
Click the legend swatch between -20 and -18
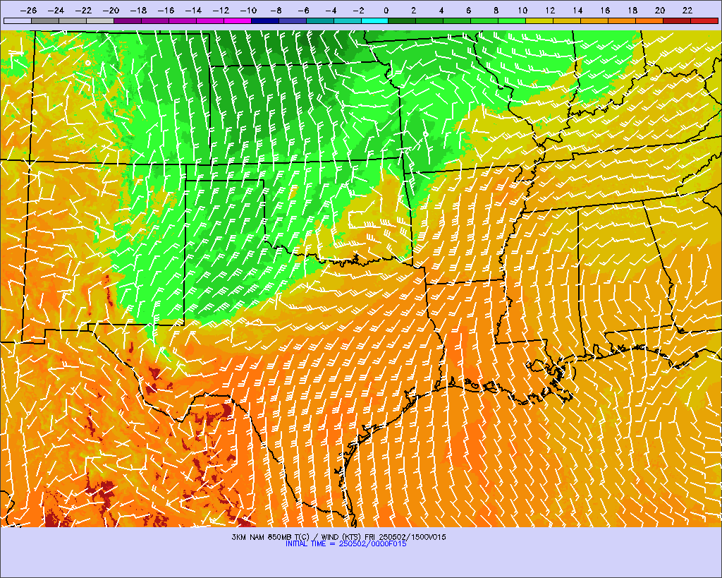tap(128, 20)
